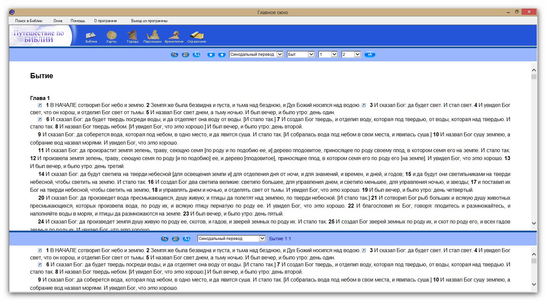Click the Бытие 1:1 reference link
The width and height of the screenshot is (546, 301).
coord(280,239)
